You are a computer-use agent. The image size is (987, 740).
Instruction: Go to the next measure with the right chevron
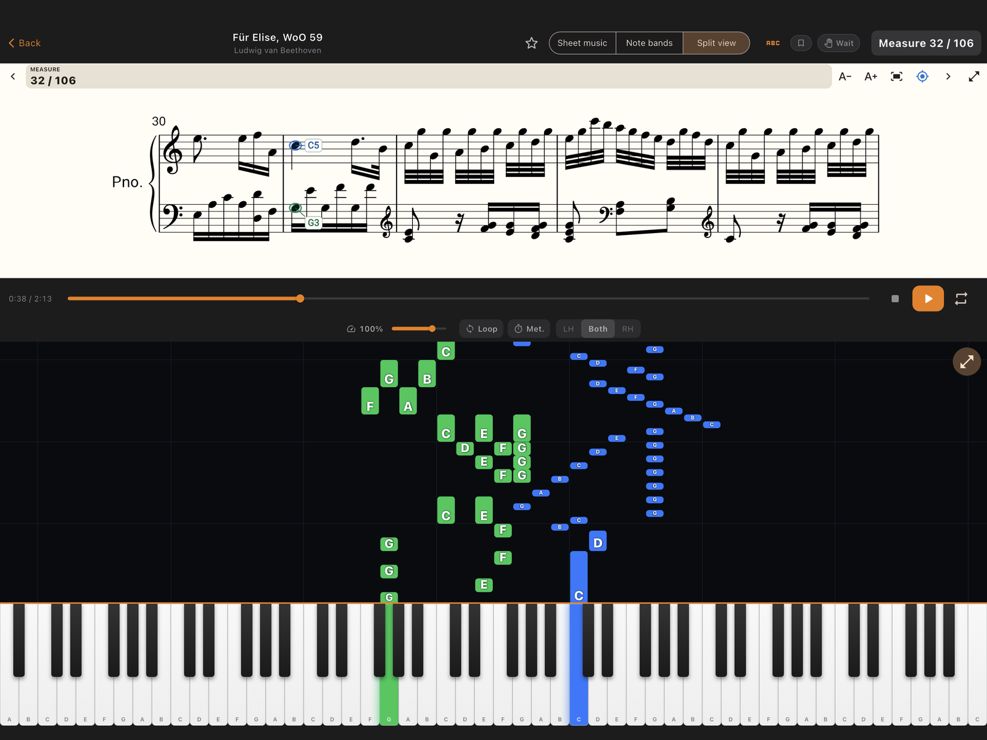click(x=948, y=76)
